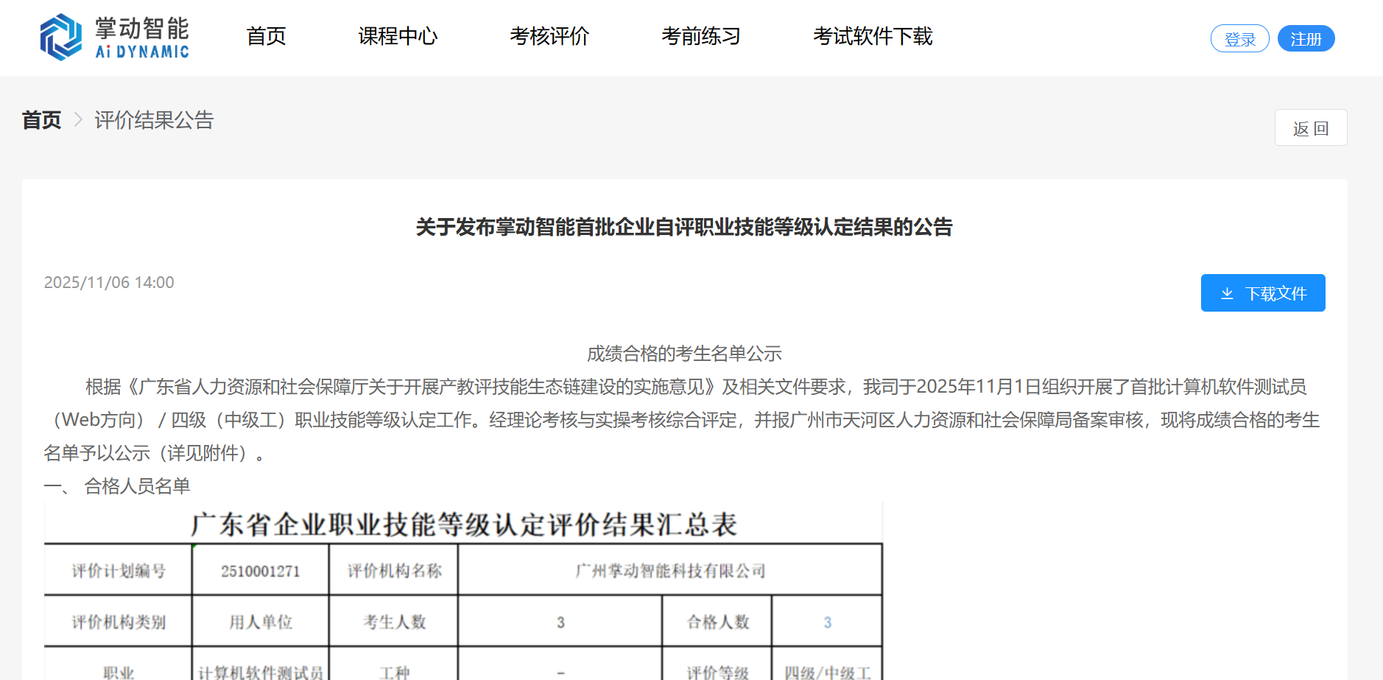Click the 首页 breadcrumb link

[41, 120]
